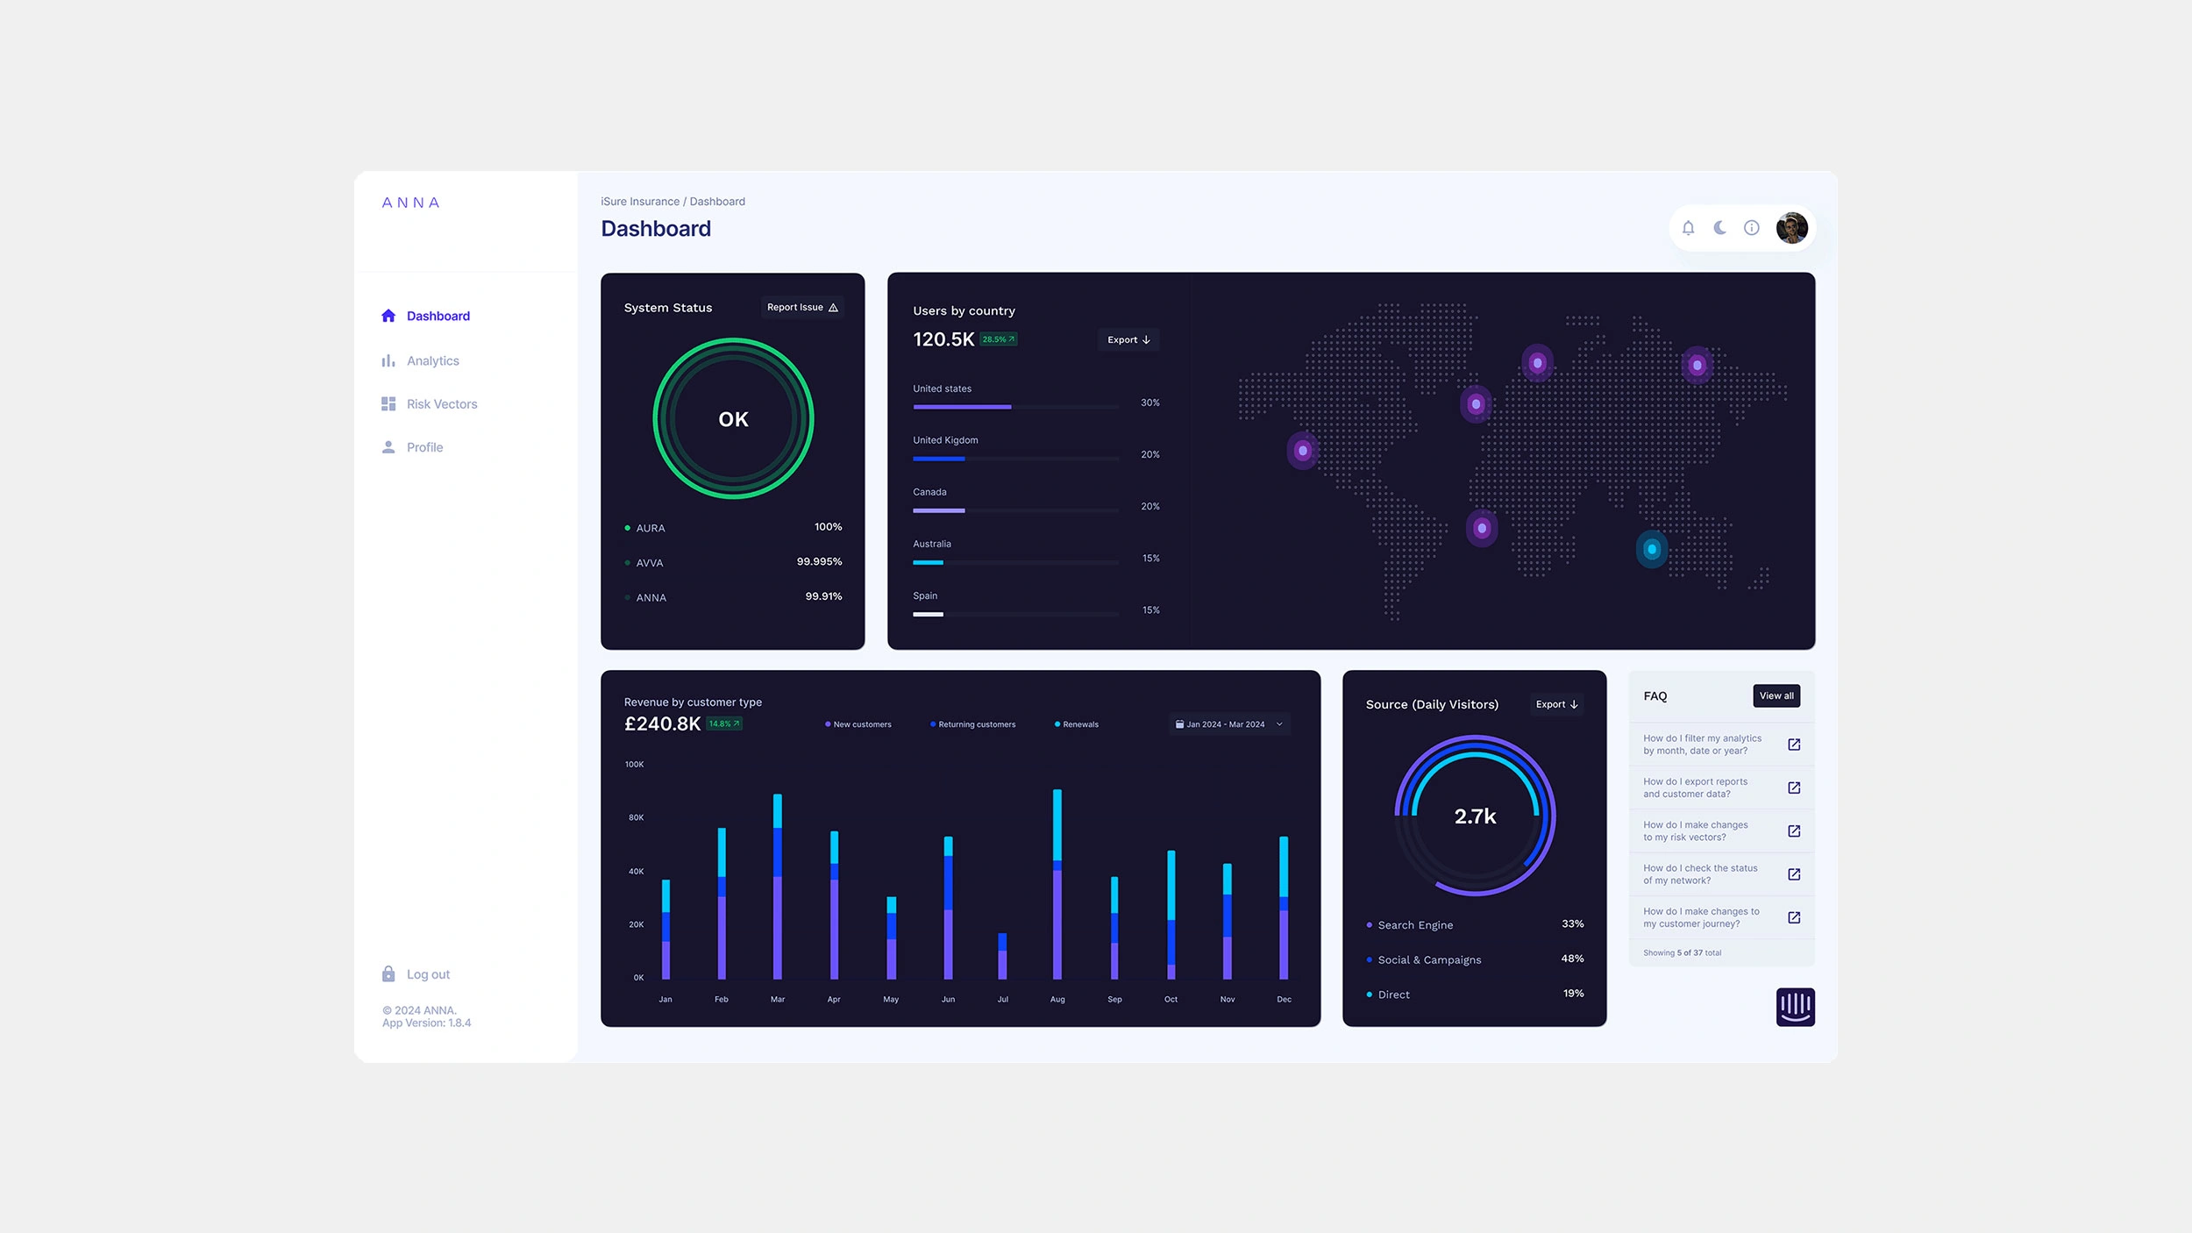Click the Report Issue button

[801, 308]
